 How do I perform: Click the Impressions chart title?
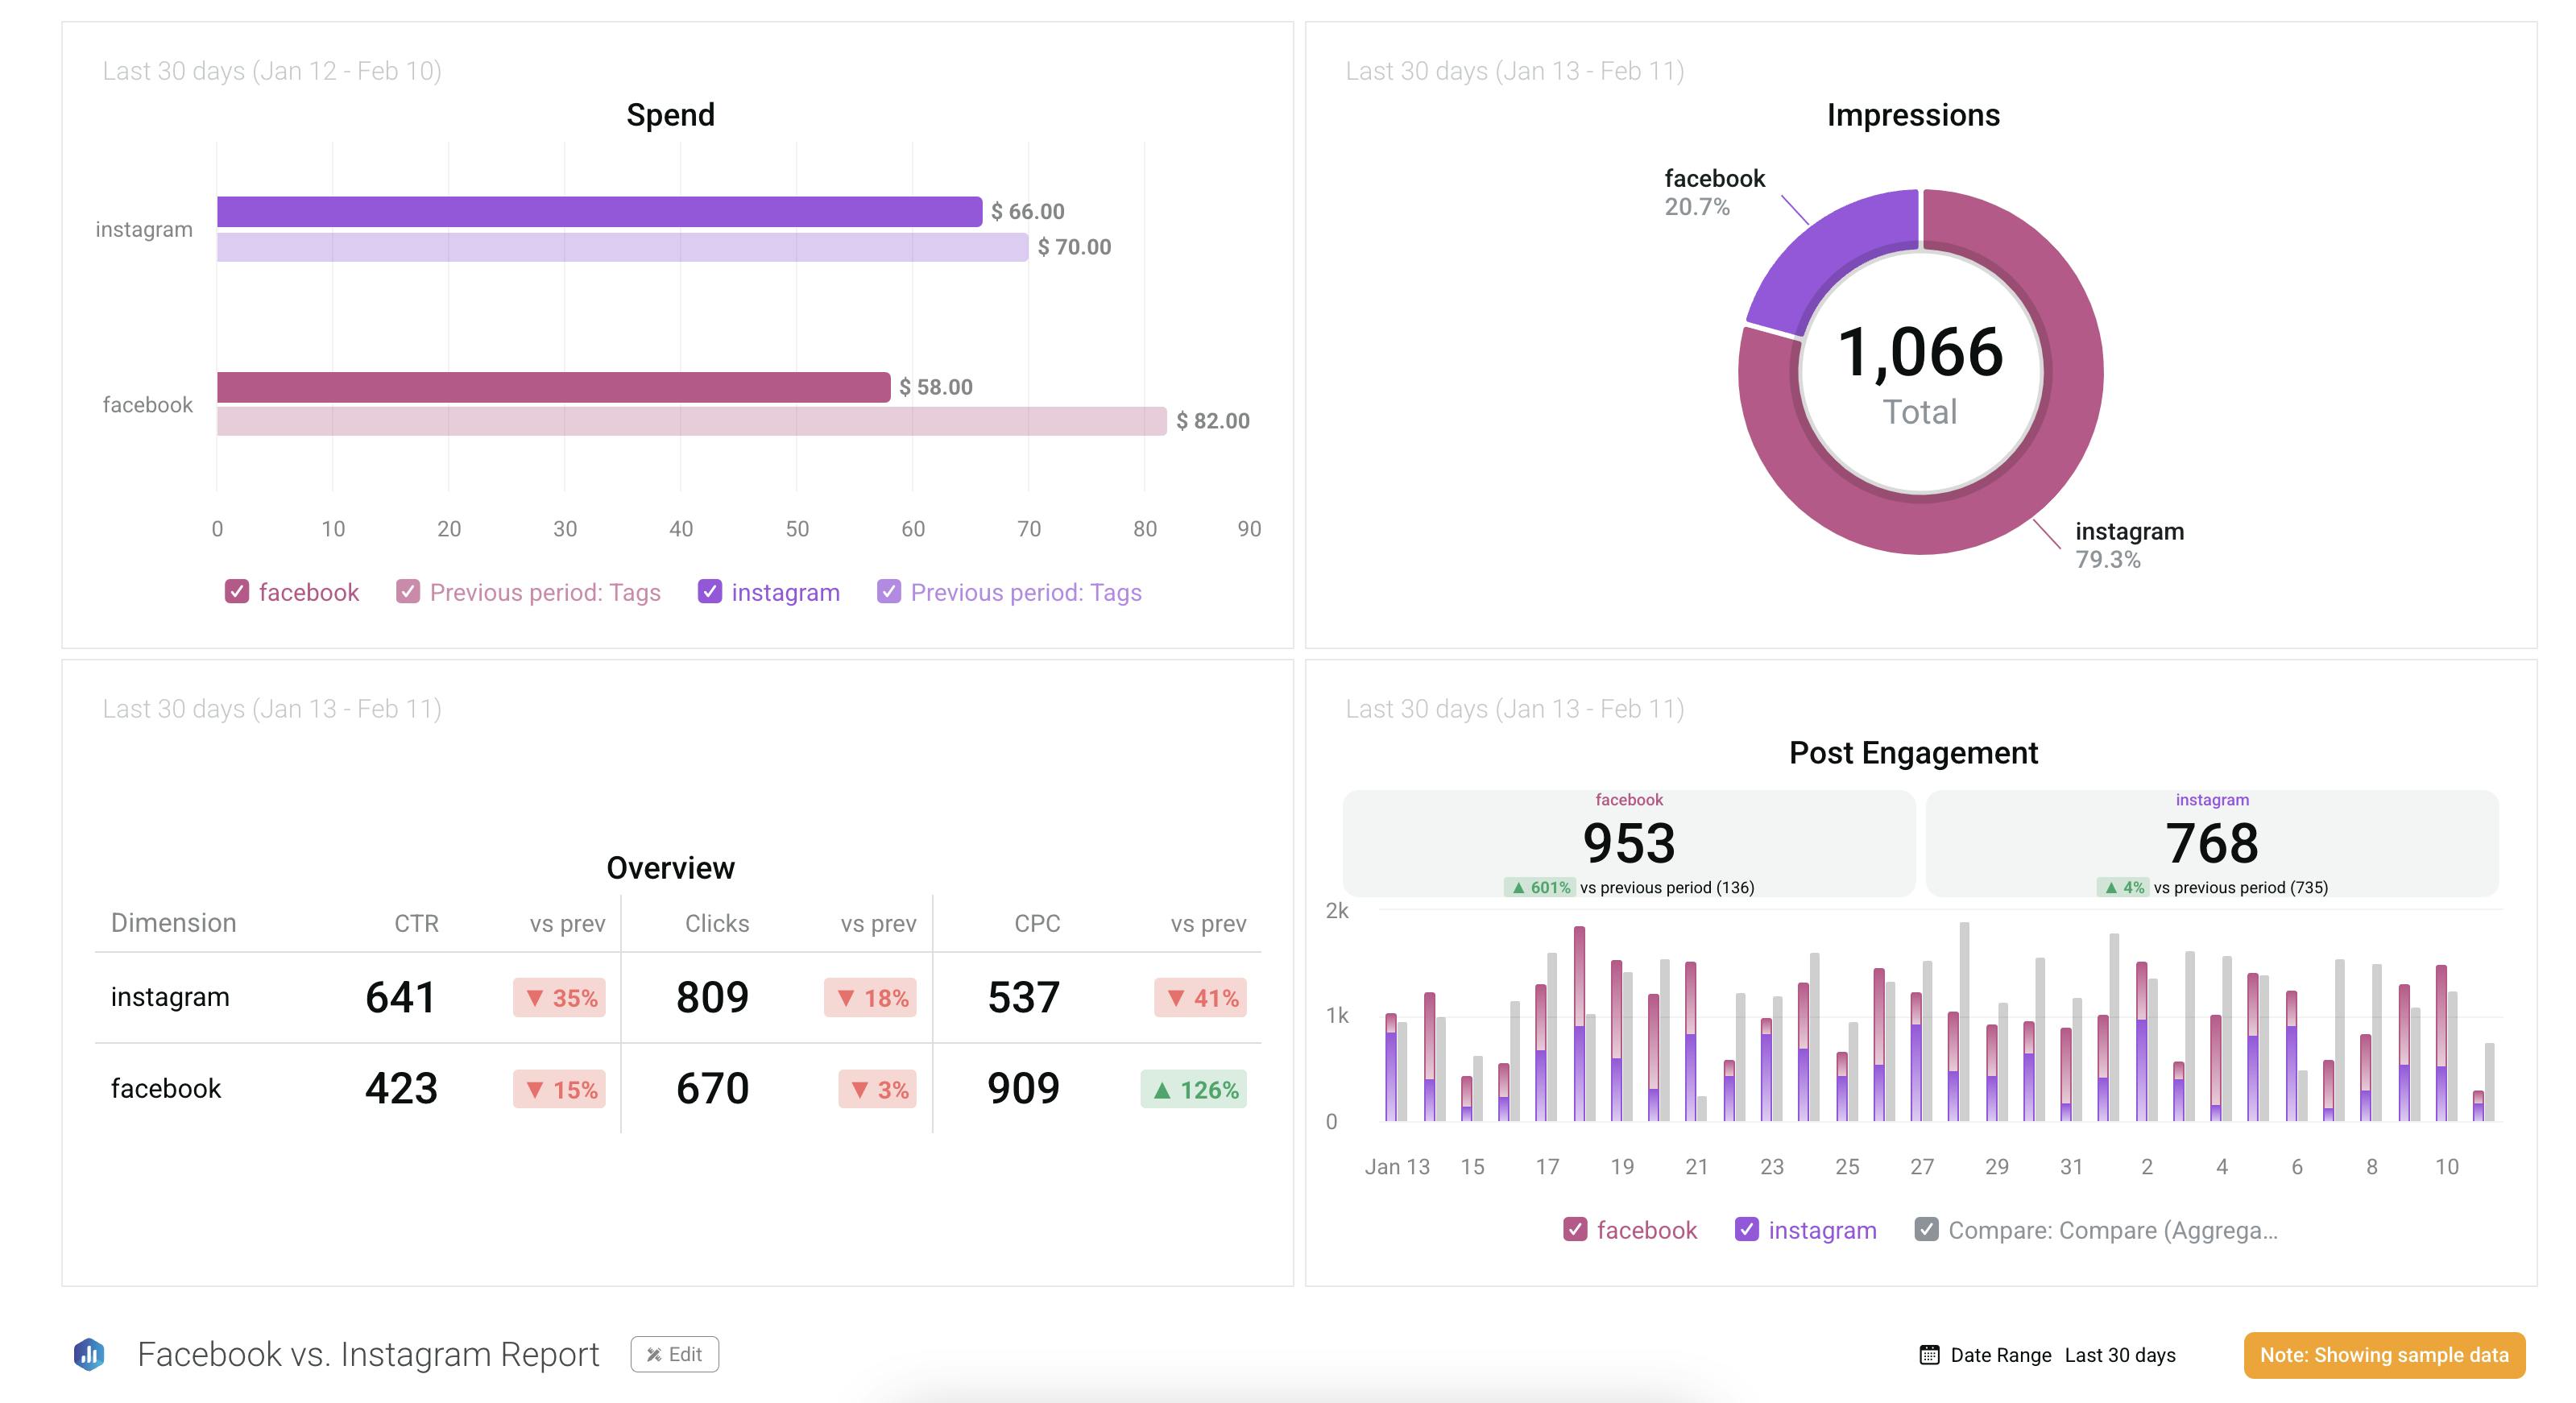click(1913, 115)
